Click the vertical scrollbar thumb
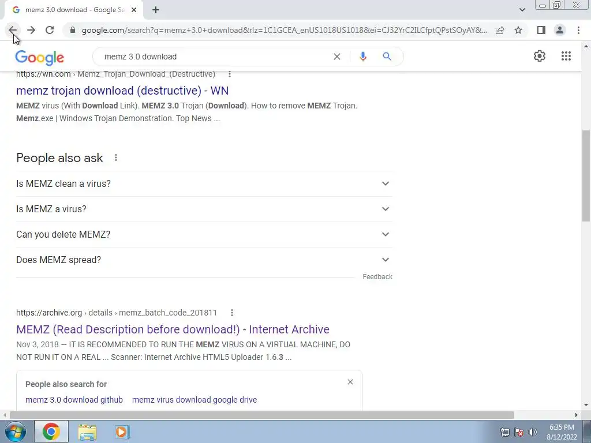The height and width of the screenshot is (443, 591). click(x=586, y=176)
